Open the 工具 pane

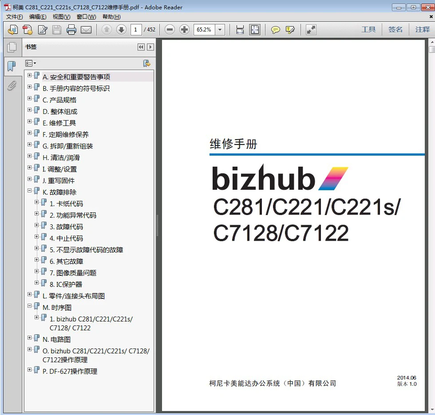coord(368,29)
